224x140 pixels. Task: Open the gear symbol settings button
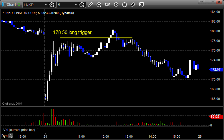point(52,5)
